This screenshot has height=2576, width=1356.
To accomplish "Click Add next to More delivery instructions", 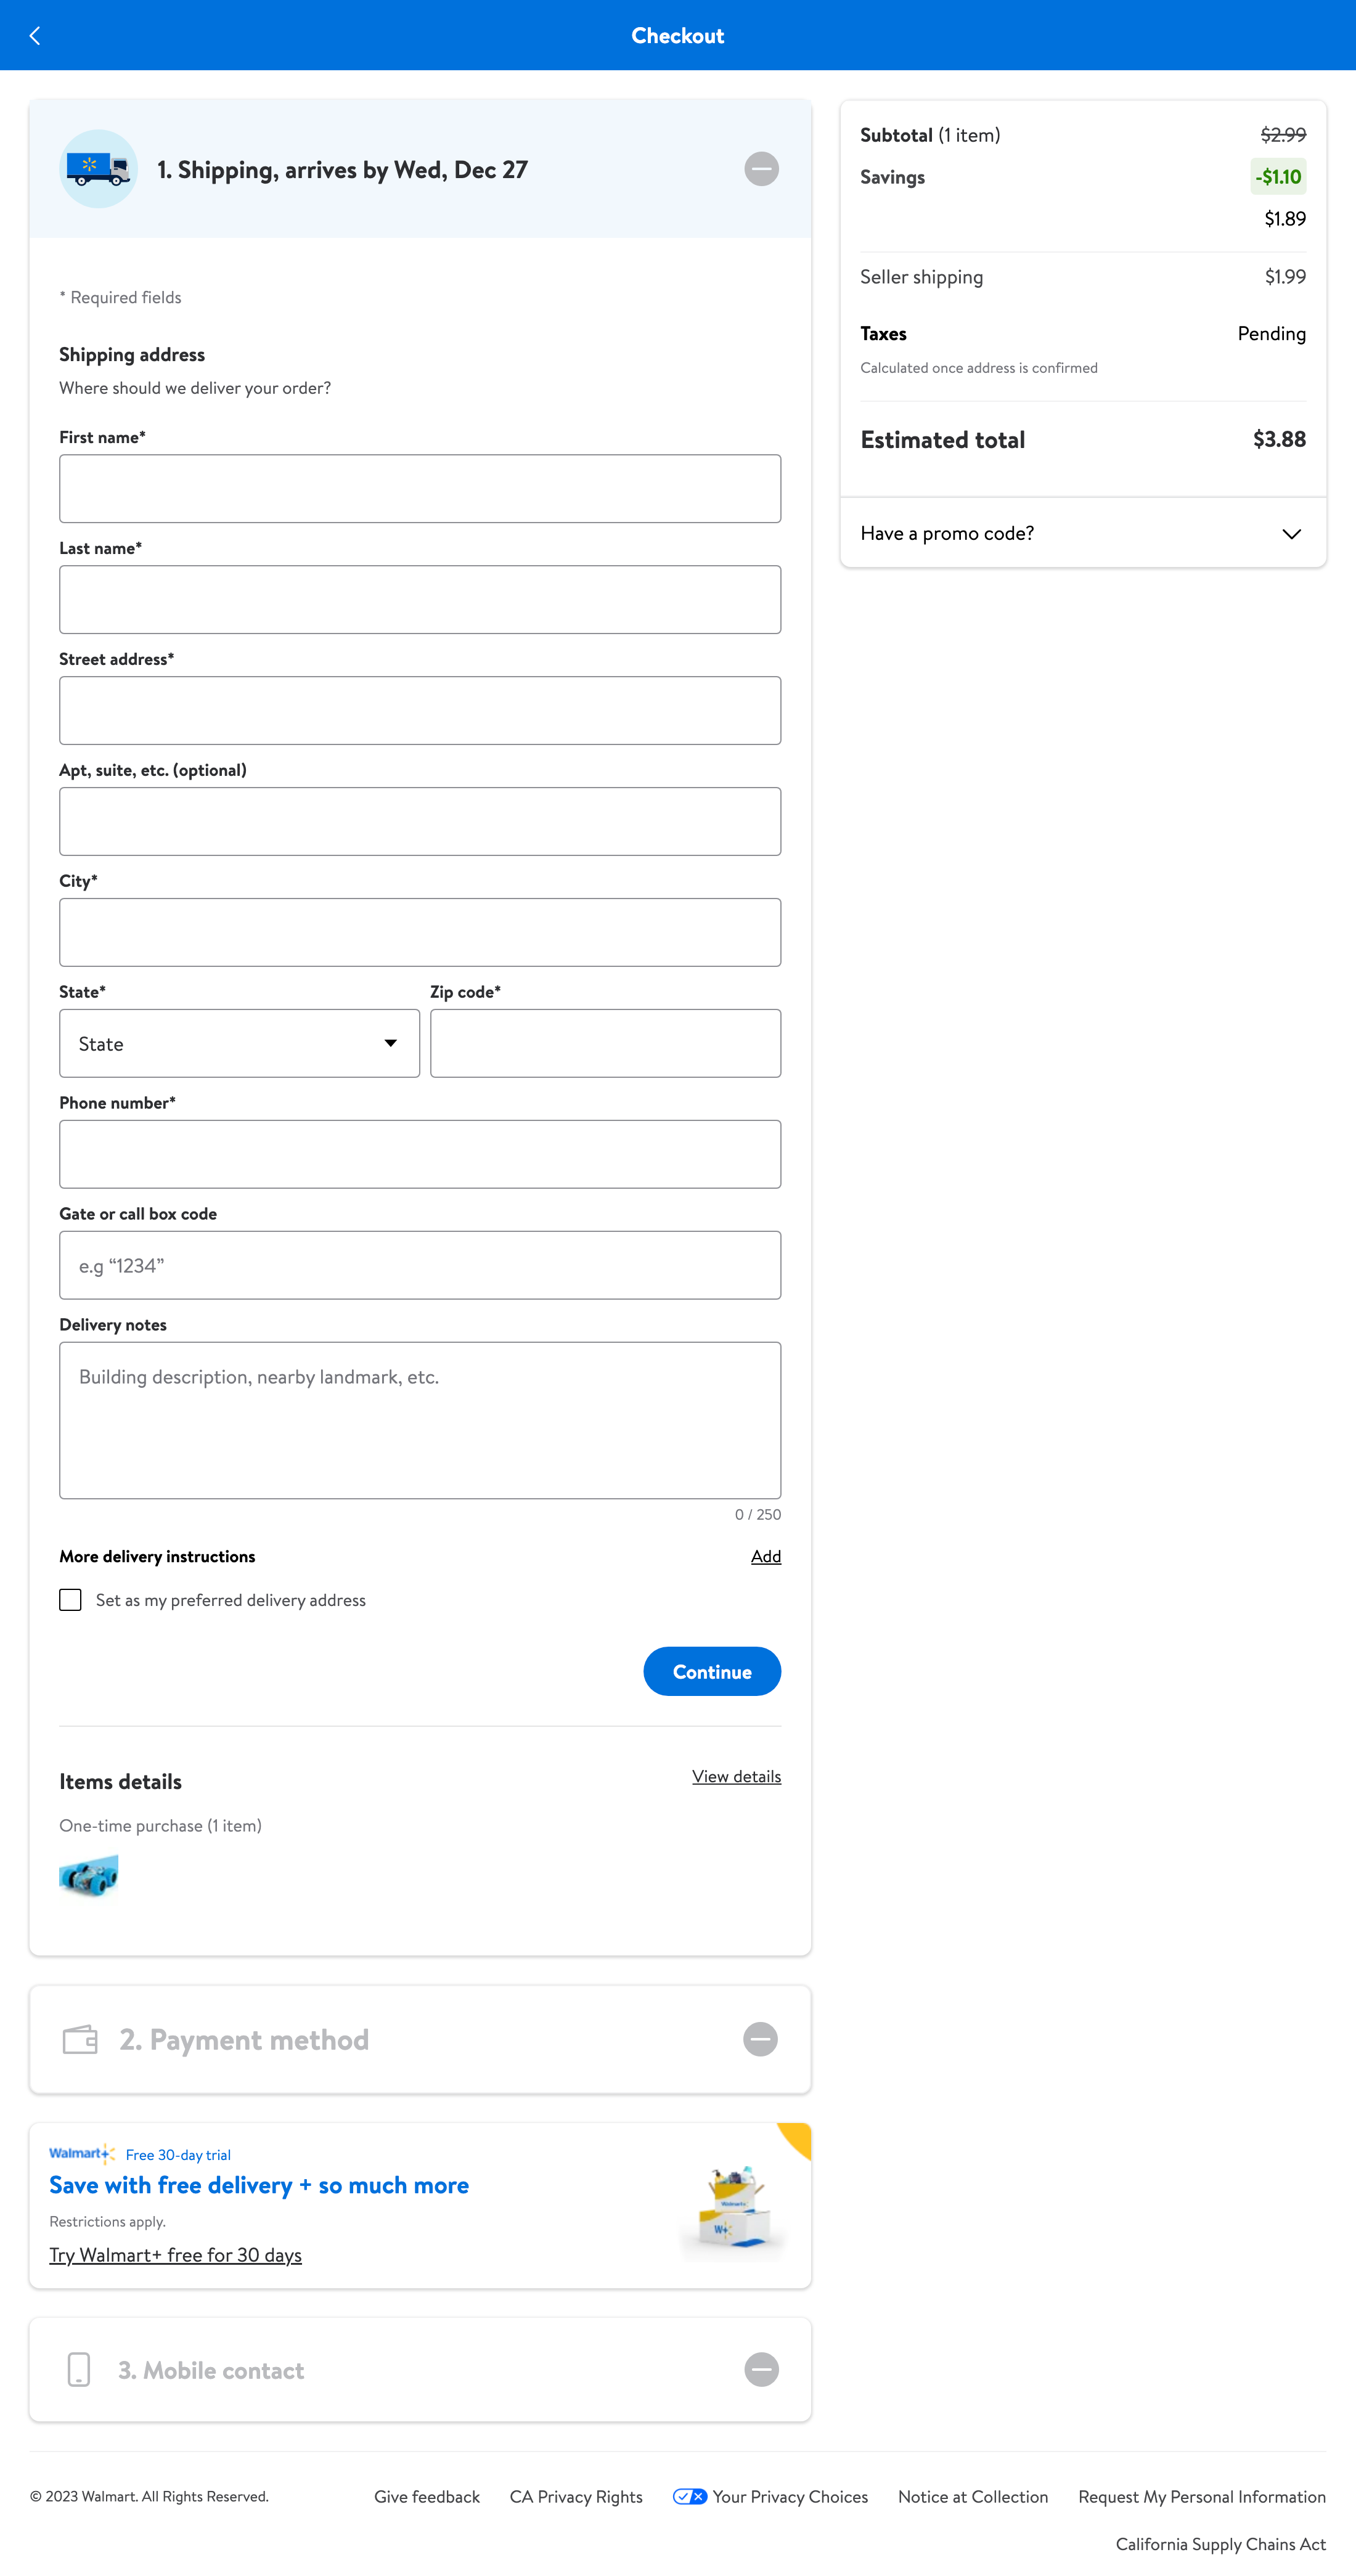I will point(765,1556).
